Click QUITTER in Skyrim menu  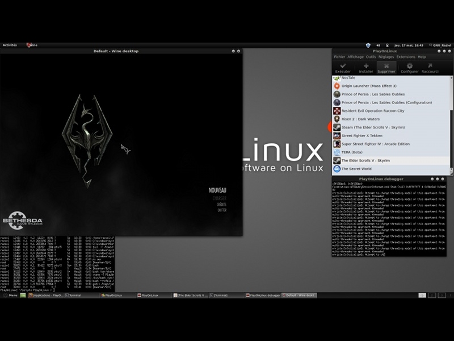pos(221,210)
